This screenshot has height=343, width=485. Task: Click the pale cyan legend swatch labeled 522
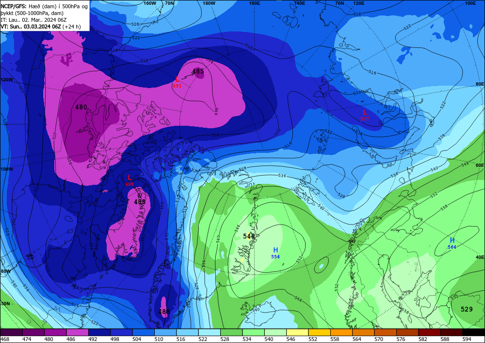click(210, 332)
